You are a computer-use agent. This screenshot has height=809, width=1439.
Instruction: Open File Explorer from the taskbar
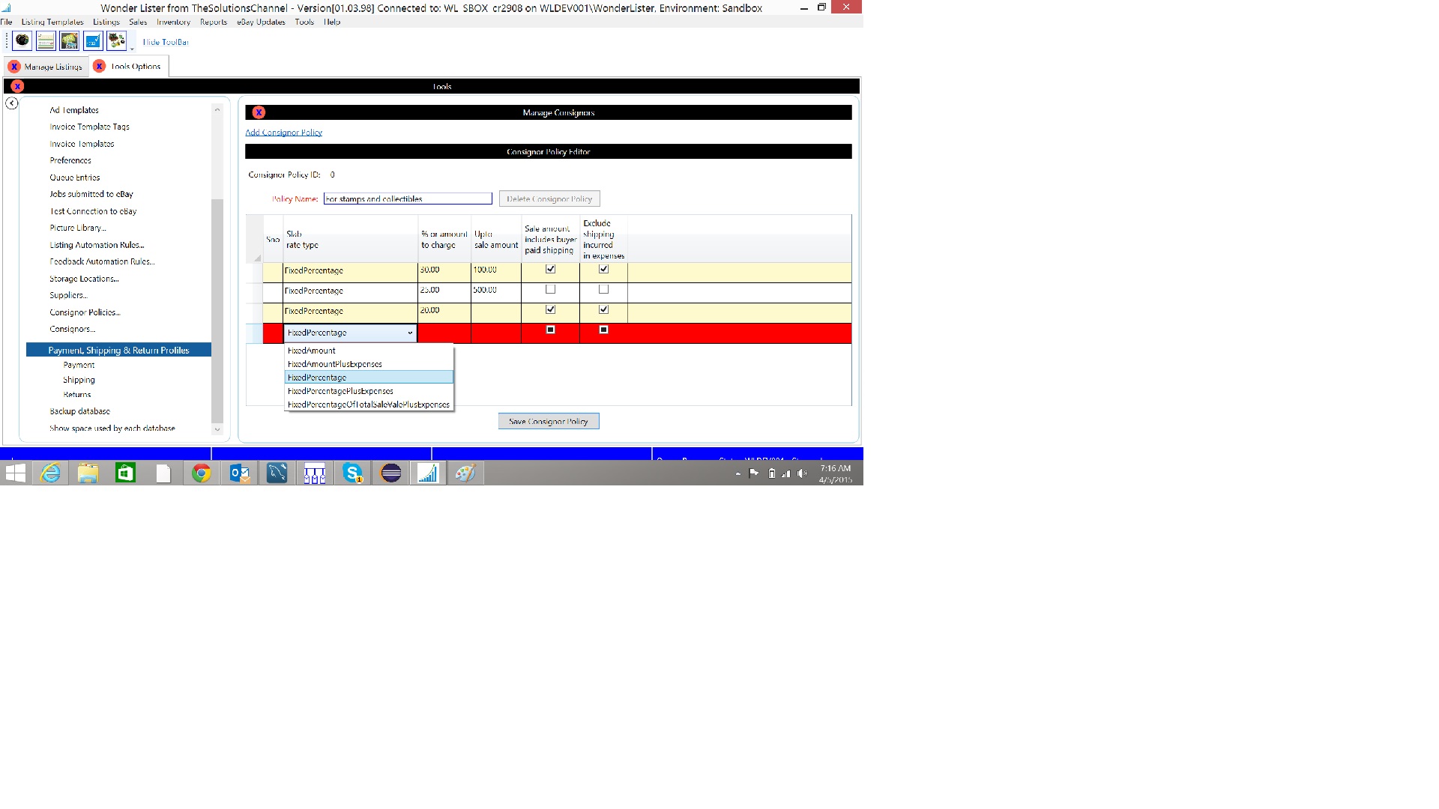[88, 473]
